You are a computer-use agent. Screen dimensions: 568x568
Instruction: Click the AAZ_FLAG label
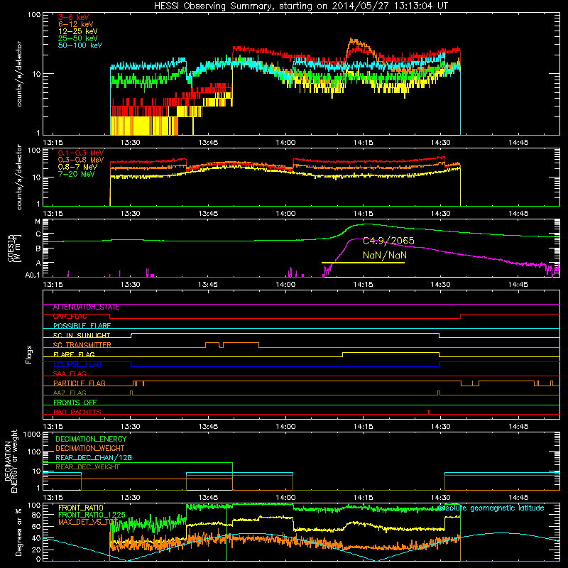[70, 393]
